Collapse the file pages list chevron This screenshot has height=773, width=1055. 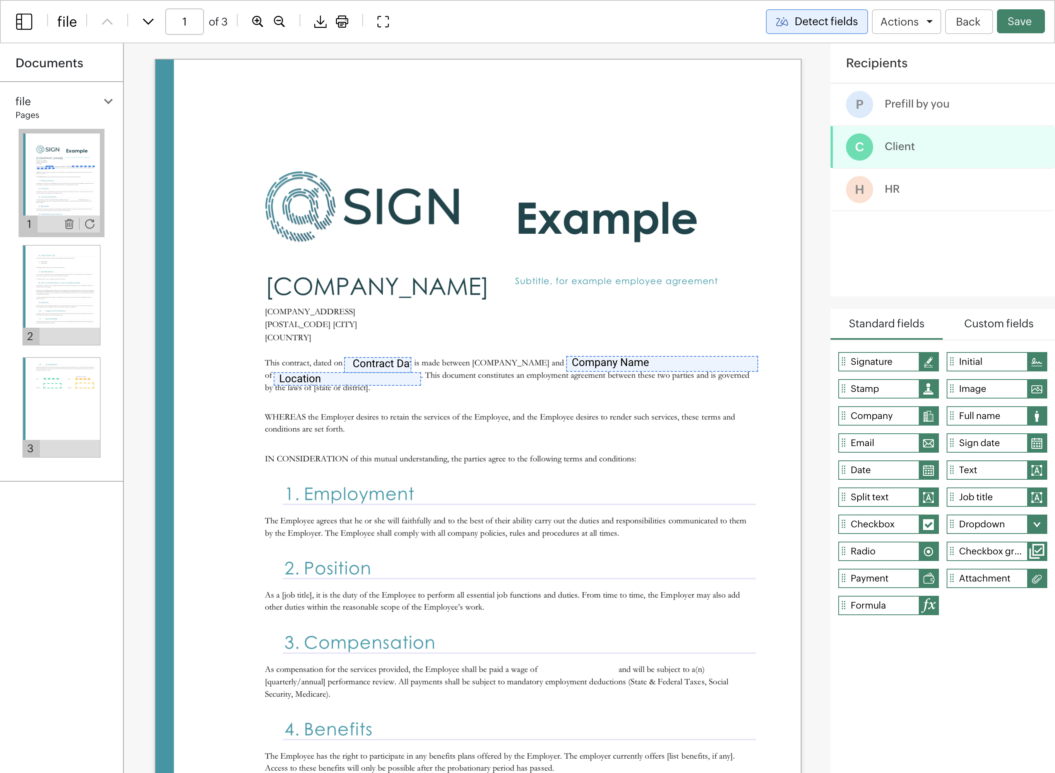tap(108, 101)
